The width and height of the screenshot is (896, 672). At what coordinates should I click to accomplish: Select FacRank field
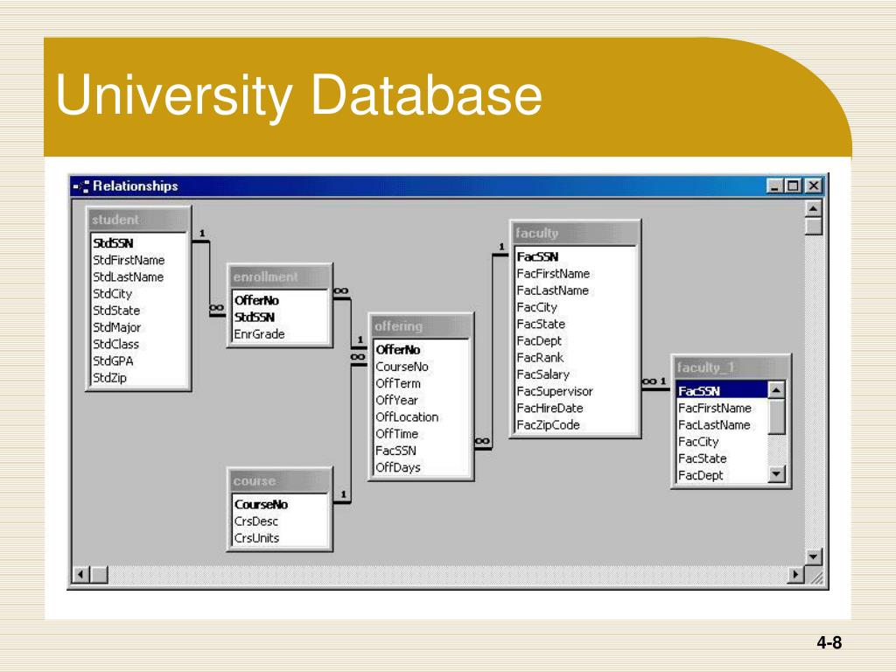pos(540,358)
